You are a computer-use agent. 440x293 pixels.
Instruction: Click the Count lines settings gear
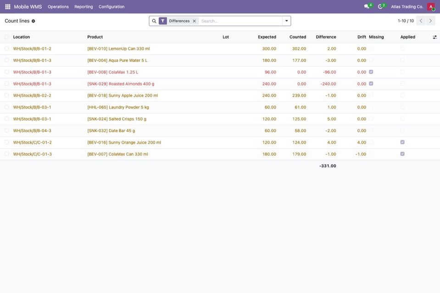click(x=33, y=21)
